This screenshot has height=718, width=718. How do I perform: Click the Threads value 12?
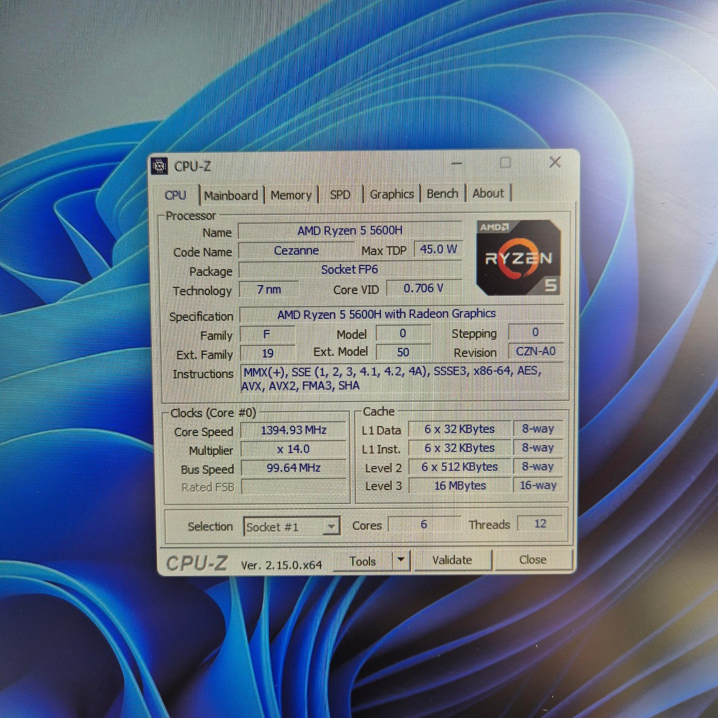click(x=540, y=523)
